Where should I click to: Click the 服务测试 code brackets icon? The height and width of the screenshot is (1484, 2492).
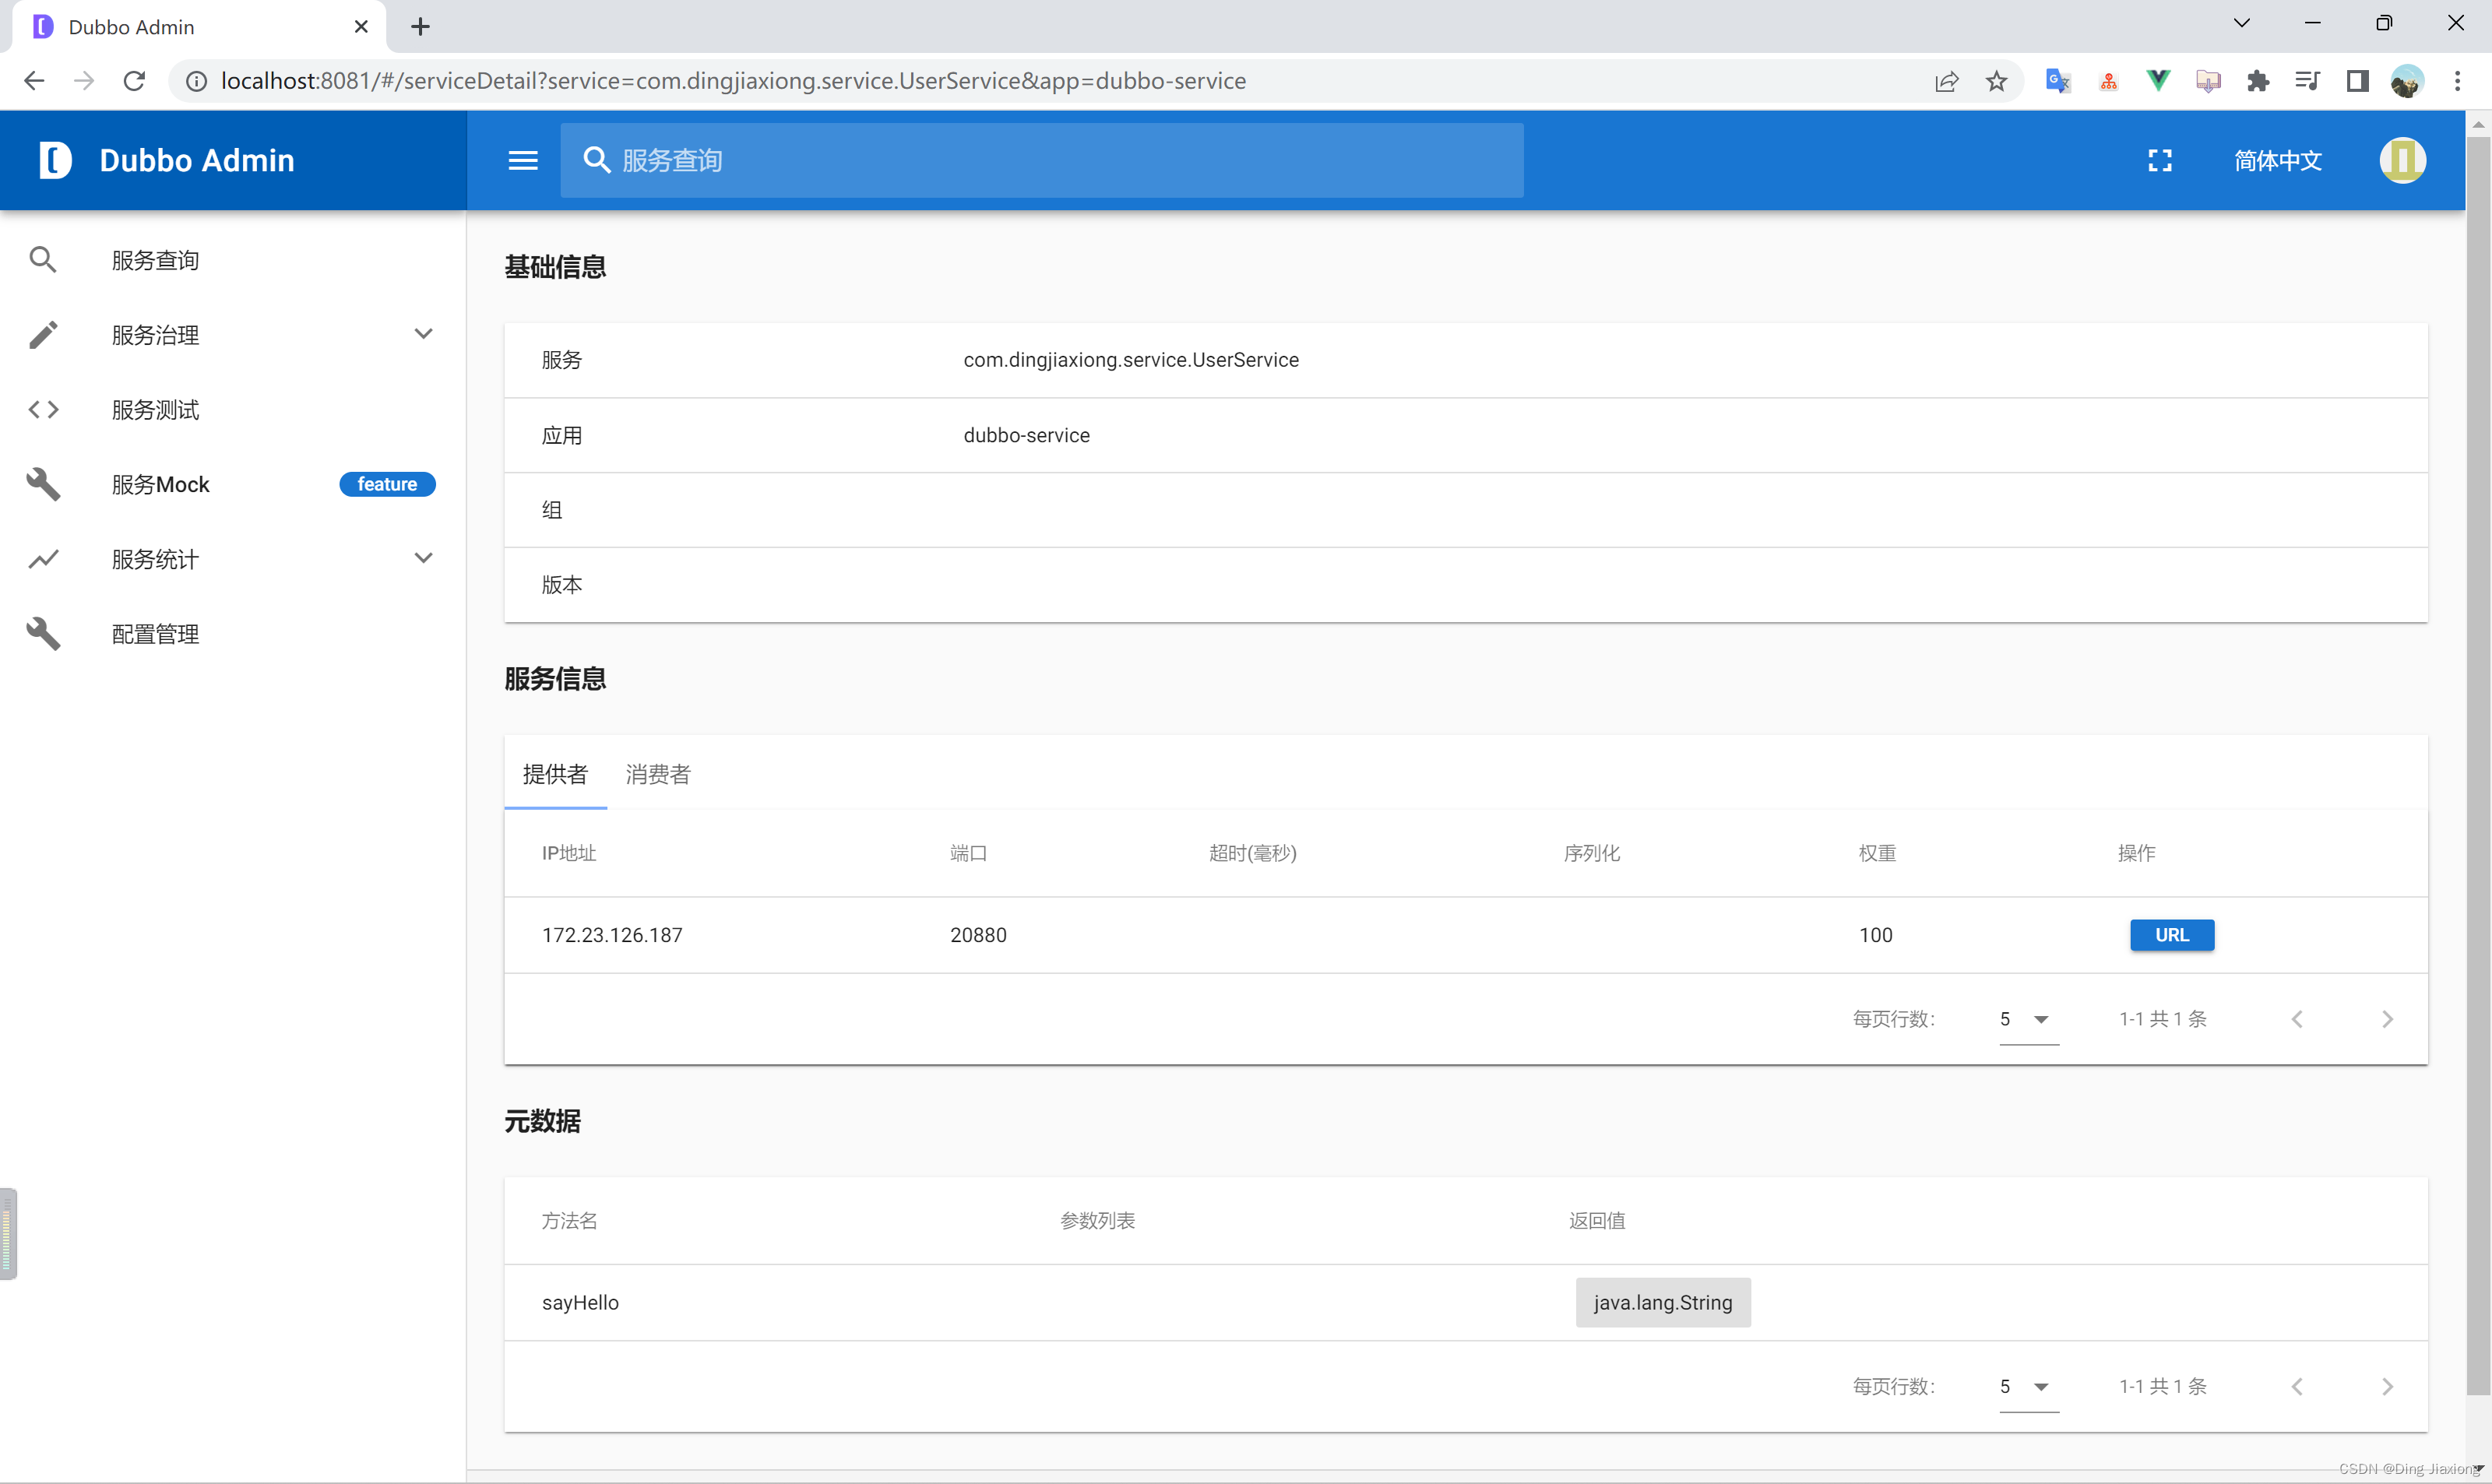[43, 409]
